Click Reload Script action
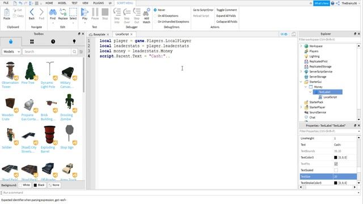 (x=201, y=16)
